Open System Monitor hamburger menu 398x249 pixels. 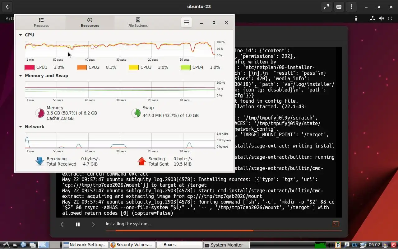coord(187,22)
